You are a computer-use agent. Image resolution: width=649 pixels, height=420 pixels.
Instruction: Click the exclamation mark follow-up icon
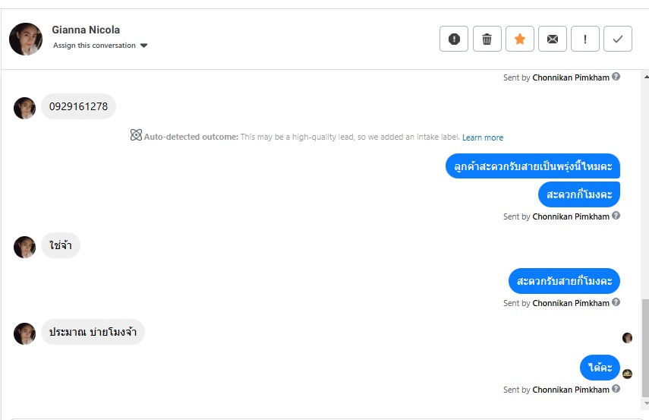pyautogui.click(x=585, y=39)
